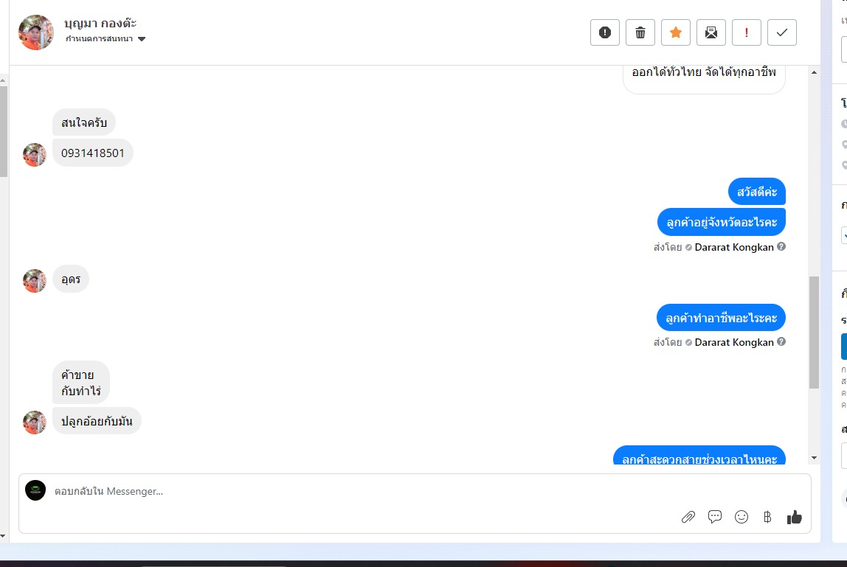
Task: Open customer profile picture in header
Action: (x=36, y=32)
